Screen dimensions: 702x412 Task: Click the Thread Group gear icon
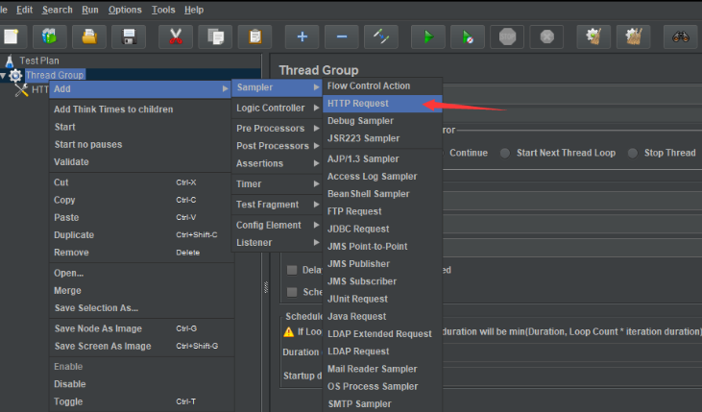(x=15, y=75)
